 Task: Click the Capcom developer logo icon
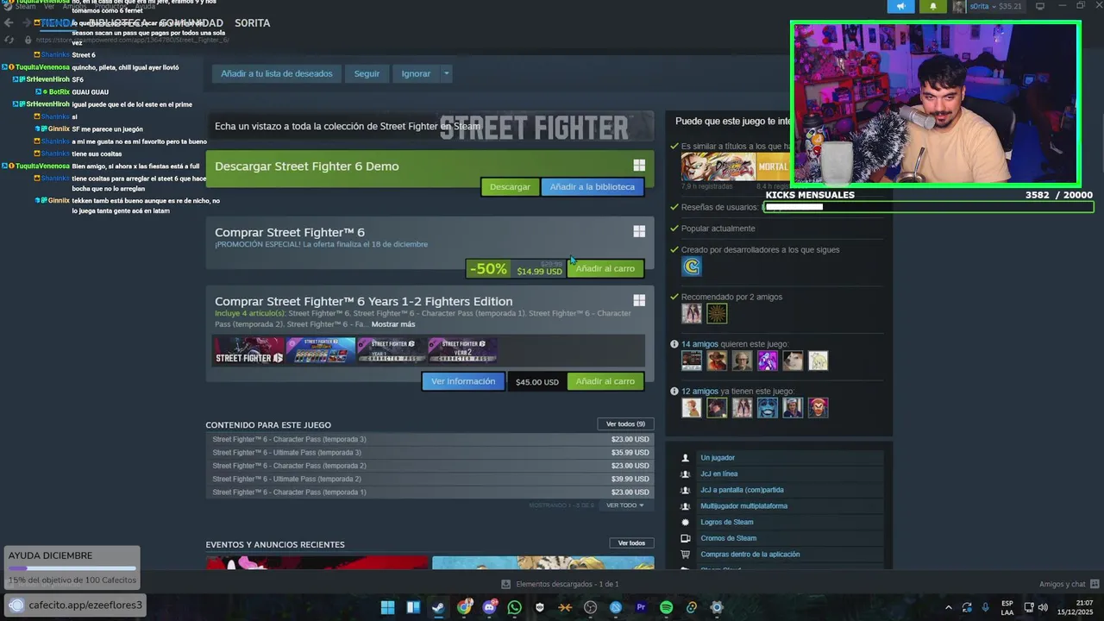(692, 267)
